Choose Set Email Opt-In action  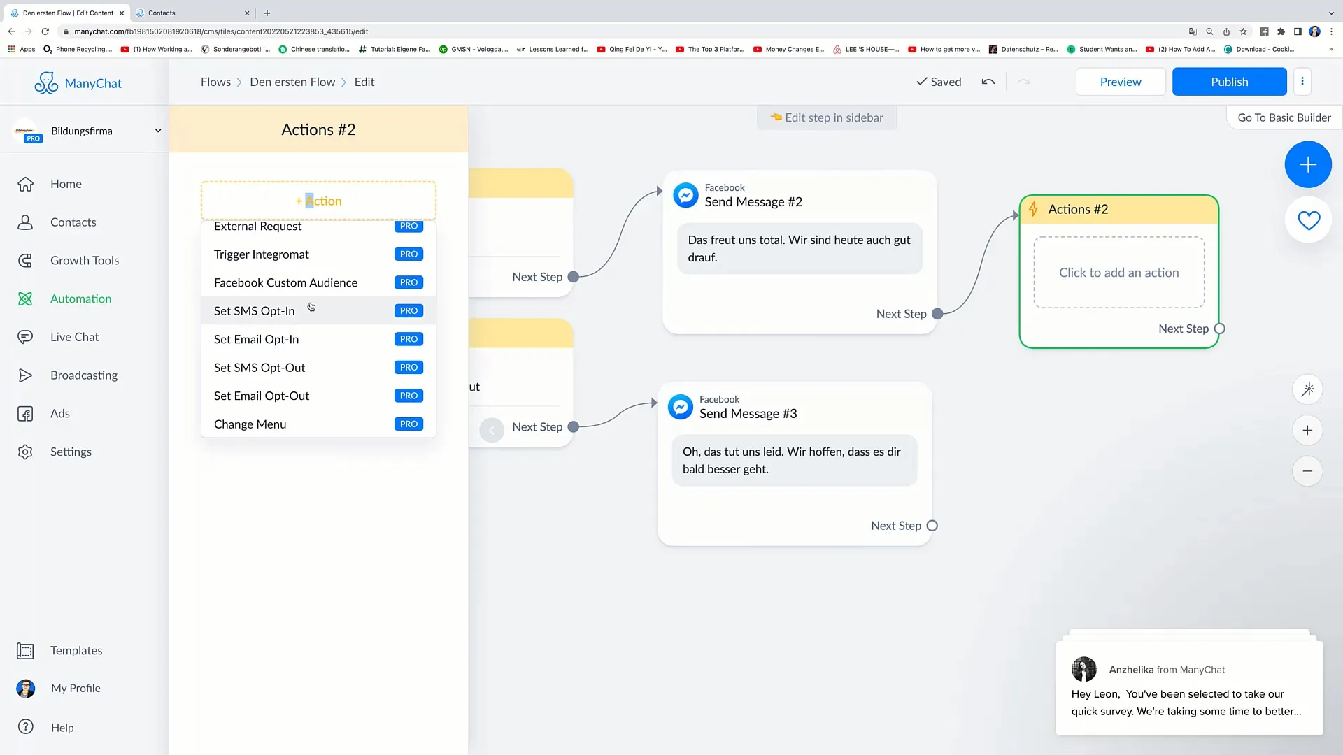coord(318,339)
